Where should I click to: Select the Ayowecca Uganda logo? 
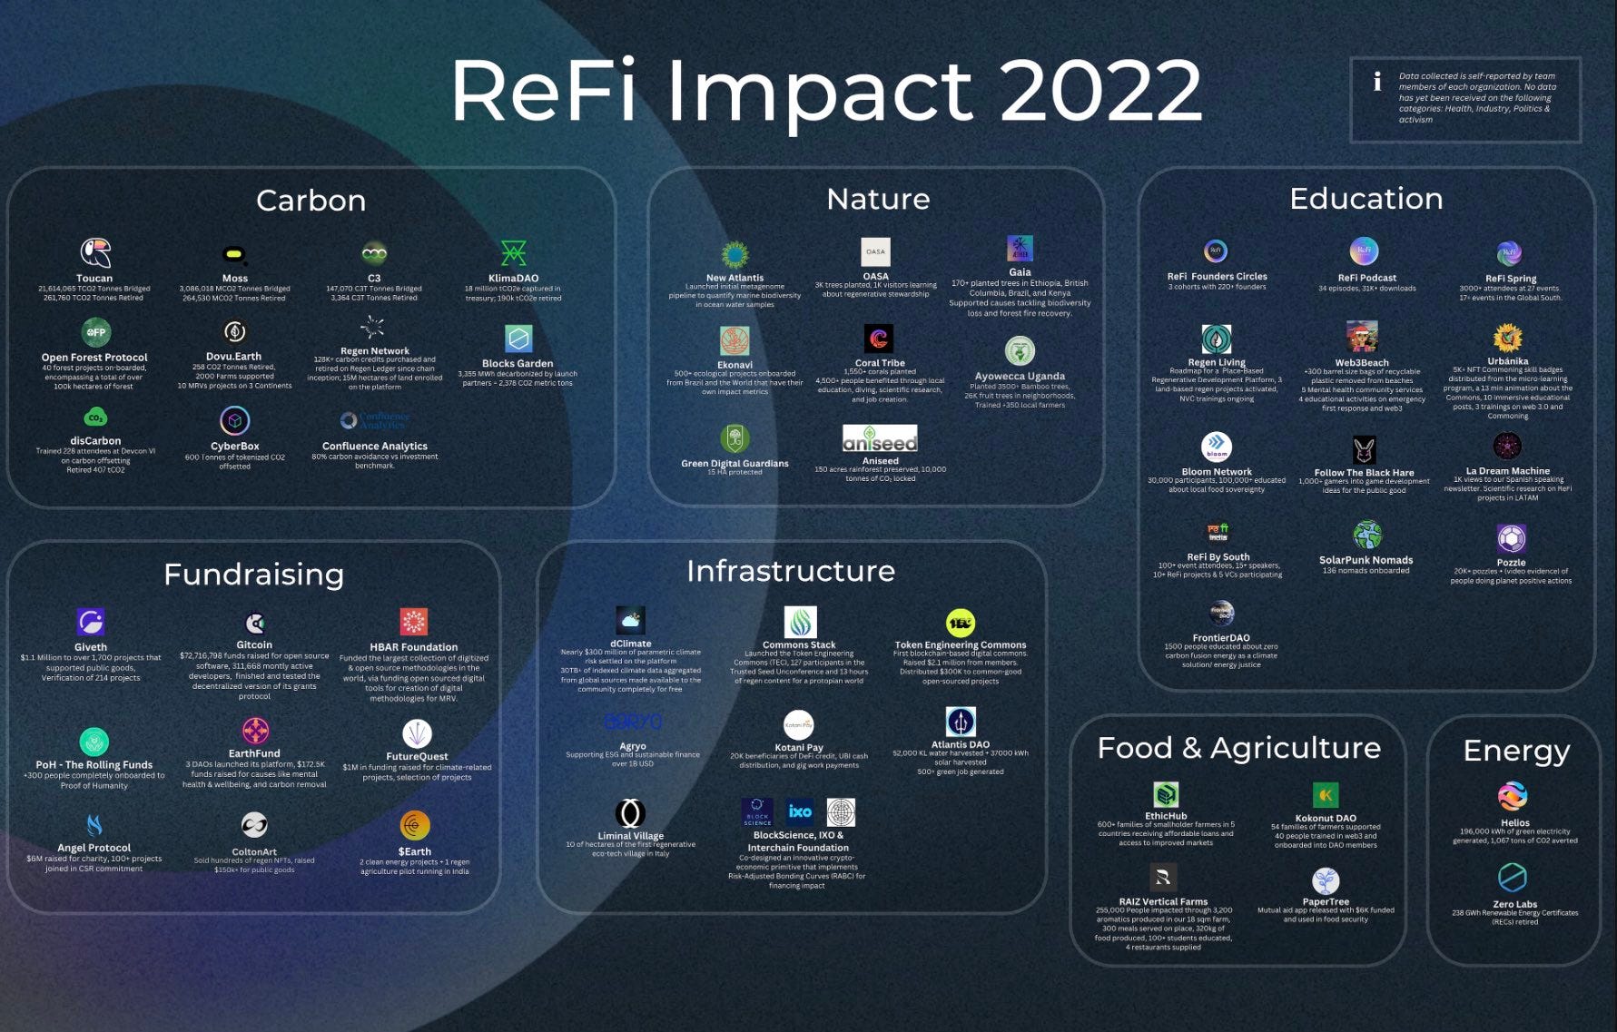pyautogui.click(x=1020, y=351)
